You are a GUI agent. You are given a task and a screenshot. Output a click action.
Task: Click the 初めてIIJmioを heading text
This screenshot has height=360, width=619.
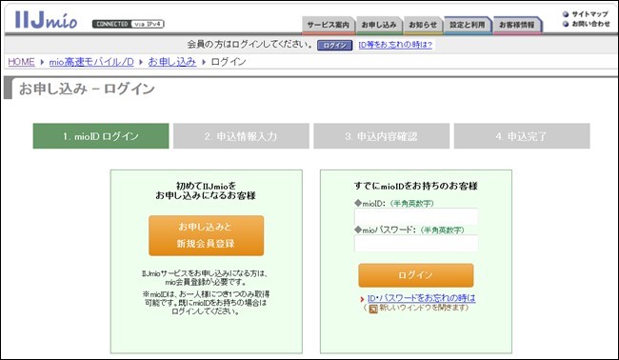pyautogui.click(x=206, y=186)
